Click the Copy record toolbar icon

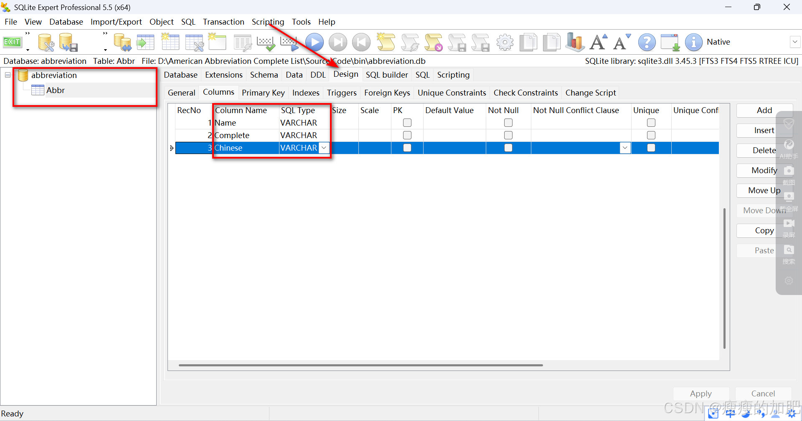[528, 42]
